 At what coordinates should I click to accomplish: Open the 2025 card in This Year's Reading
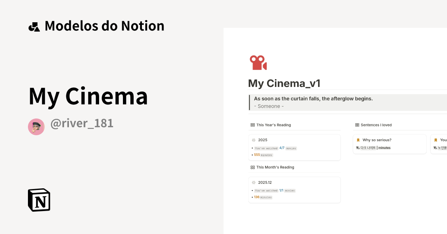coord(294,147)
